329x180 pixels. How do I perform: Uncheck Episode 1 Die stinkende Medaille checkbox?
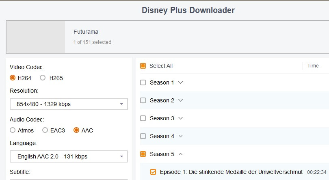click(153, 172)
